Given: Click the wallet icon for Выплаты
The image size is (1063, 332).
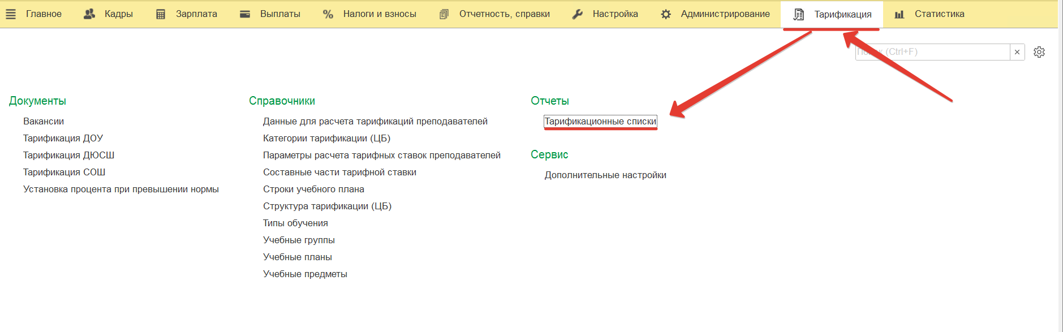Looking at the screenshot, I should pyautogui.click(x=245, y=14).
